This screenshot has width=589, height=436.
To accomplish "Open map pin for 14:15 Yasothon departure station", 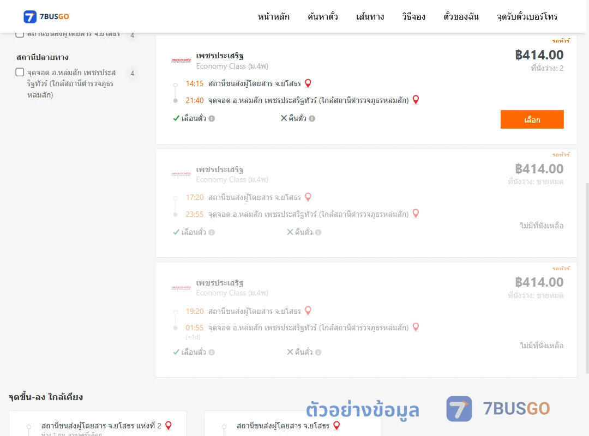I will tap(308, 83).
